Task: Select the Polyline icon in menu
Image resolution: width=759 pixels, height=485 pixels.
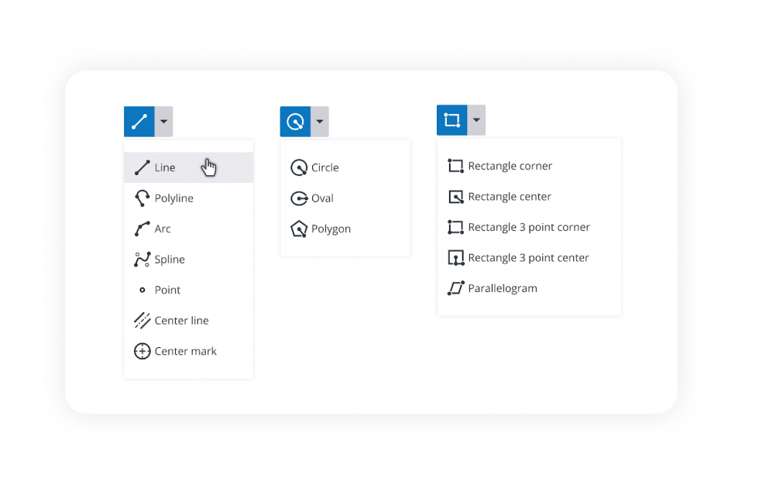Action: click(x=143, y=198)
